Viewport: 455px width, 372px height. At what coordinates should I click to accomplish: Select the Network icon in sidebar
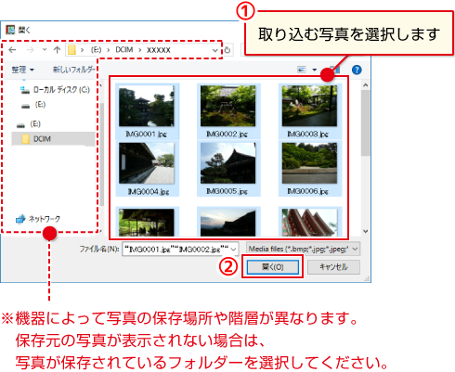coord(20,219)
